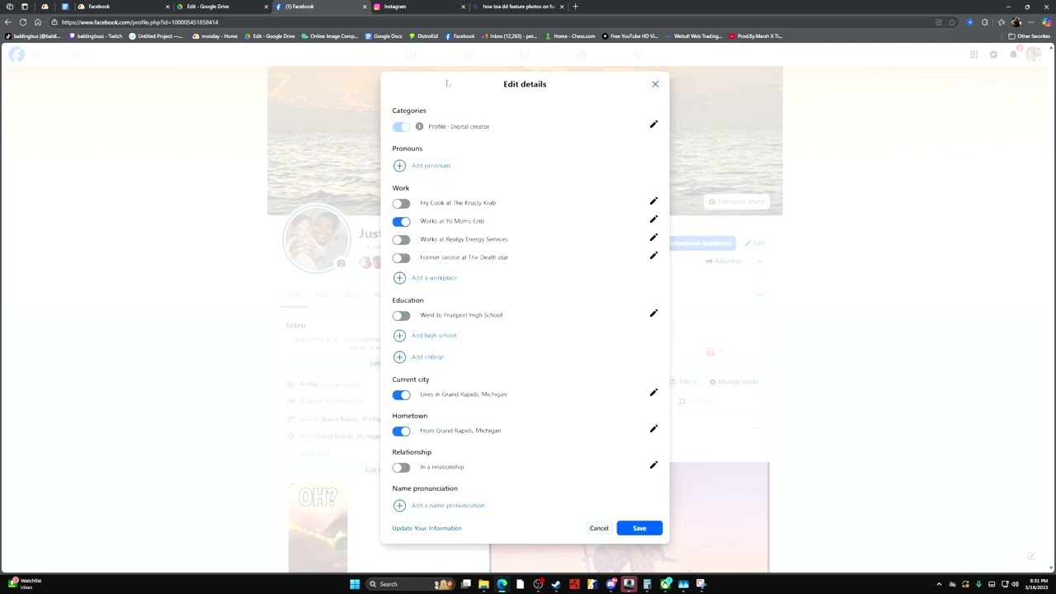
Task: Open the Other favorites folder
Action: (x=1030, y=36)
